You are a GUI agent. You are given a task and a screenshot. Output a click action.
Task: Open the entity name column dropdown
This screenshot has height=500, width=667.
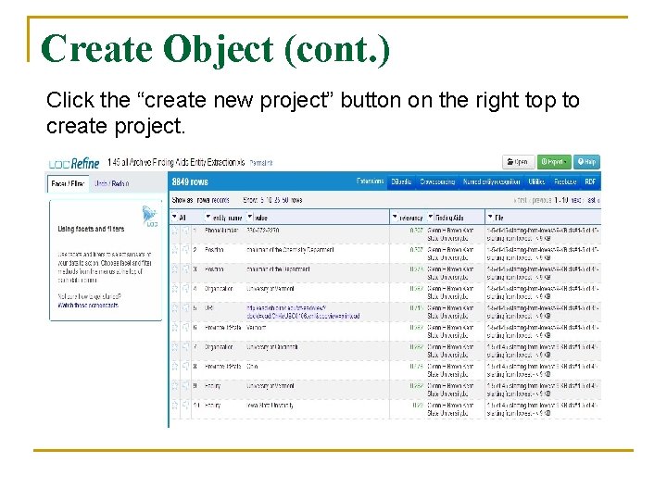pos(208,218)
